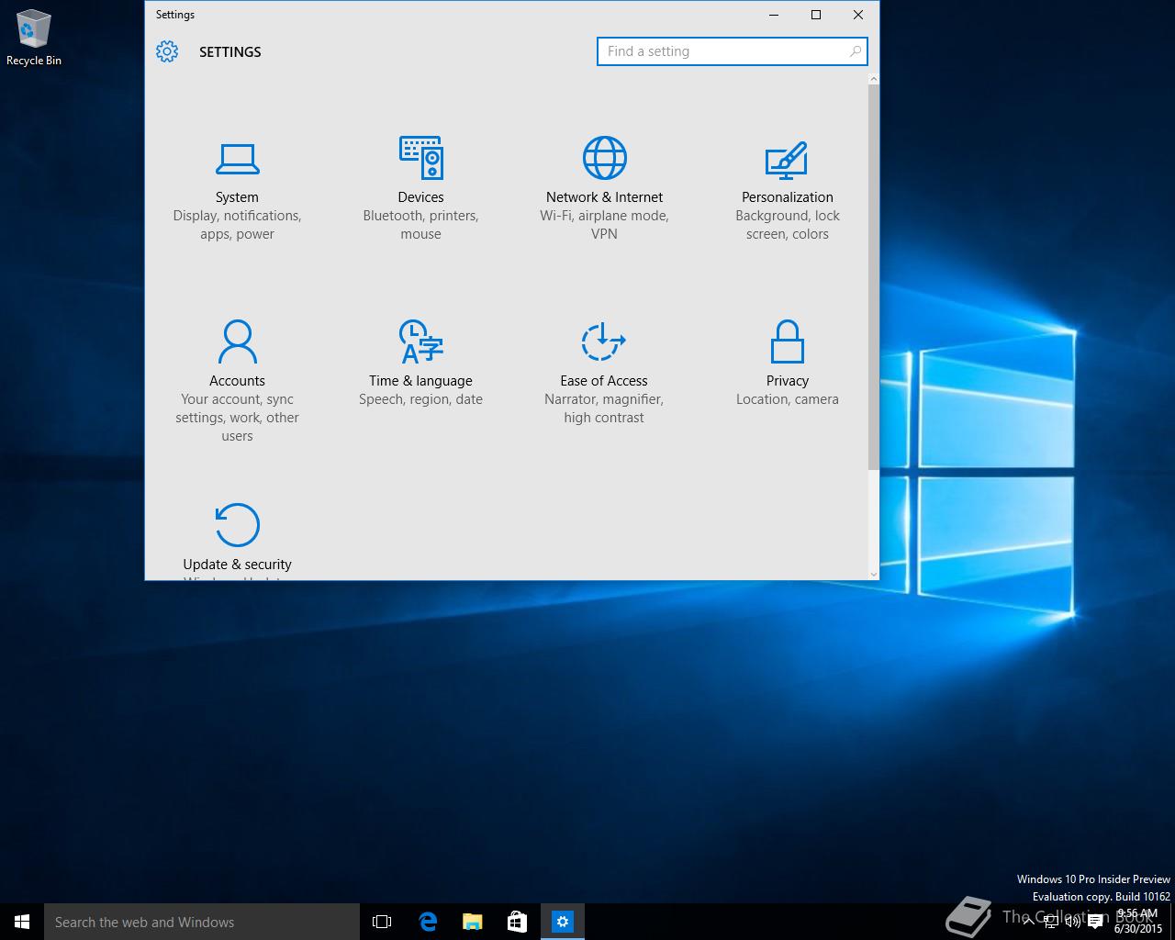The width and height of the screenshot is (1175, 940).
Task: Maximize the Settings window
Action: pos(815,15)
